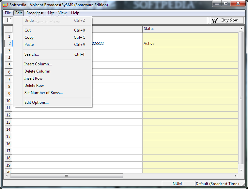Click the horizontal scrollbar thumb
This screenshot has width=248, height=189.
[67, 176]
